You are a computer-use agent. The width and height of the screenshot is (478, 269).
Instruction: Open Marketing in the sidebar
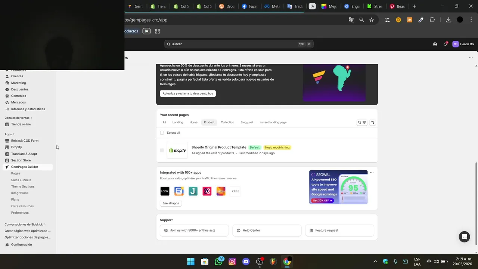click(x=18, y=83)
